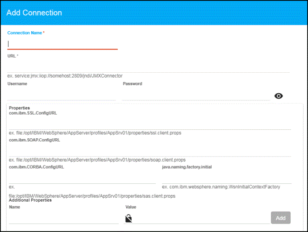Click the ssl.client.props example hint text
This screenshot has width=308, height=232.
[x=95, y=133]
